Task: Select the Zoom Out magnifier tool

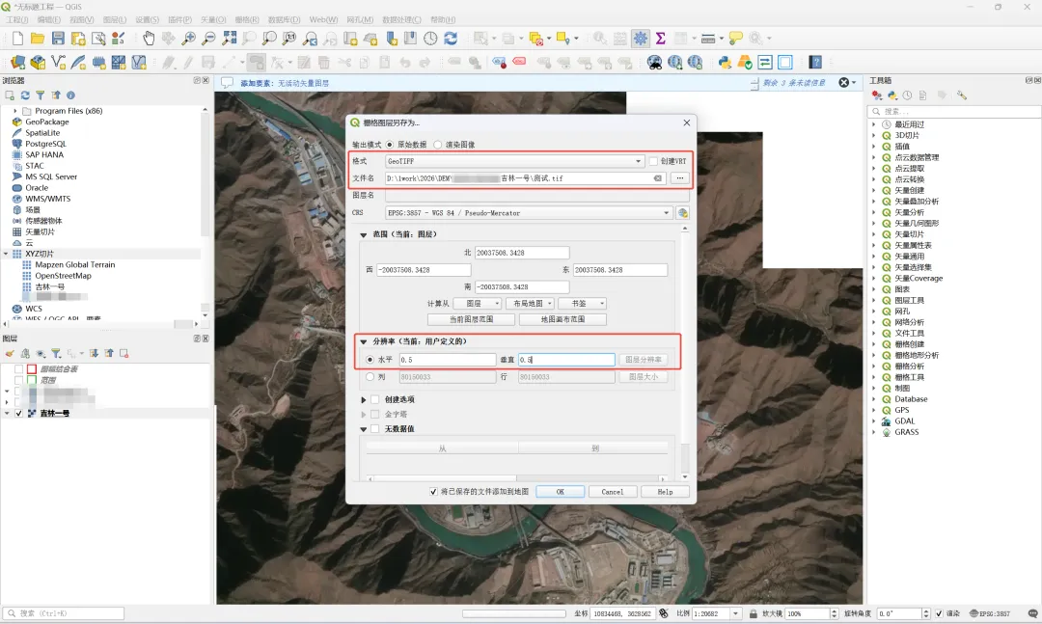Action: [208, 39]
